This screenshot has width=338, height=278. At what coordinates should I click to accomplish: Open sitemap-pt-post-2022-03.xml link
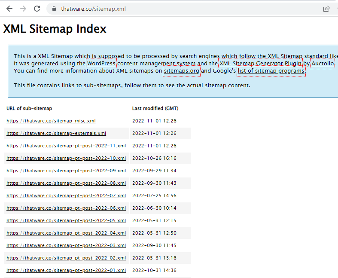tap(66, 245)
